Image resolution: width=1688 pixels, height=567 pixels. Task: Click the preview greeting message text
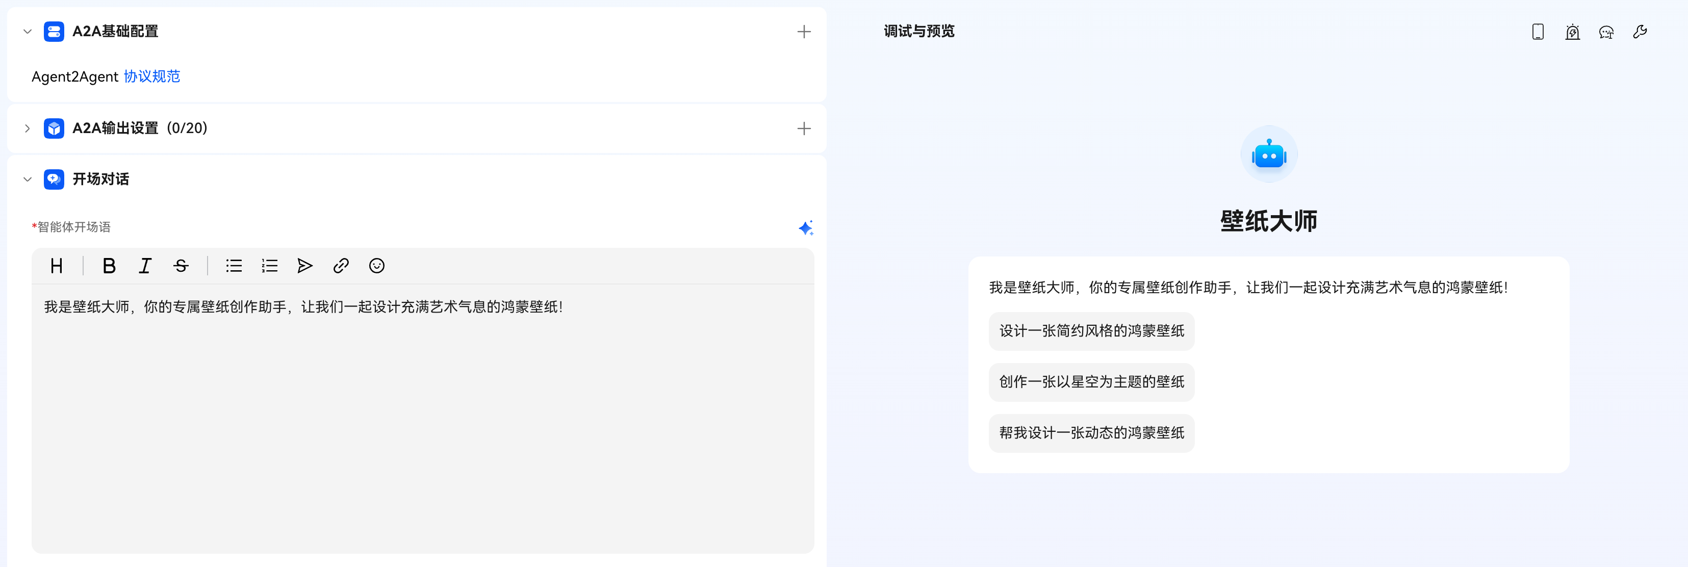coord(1248,287)
